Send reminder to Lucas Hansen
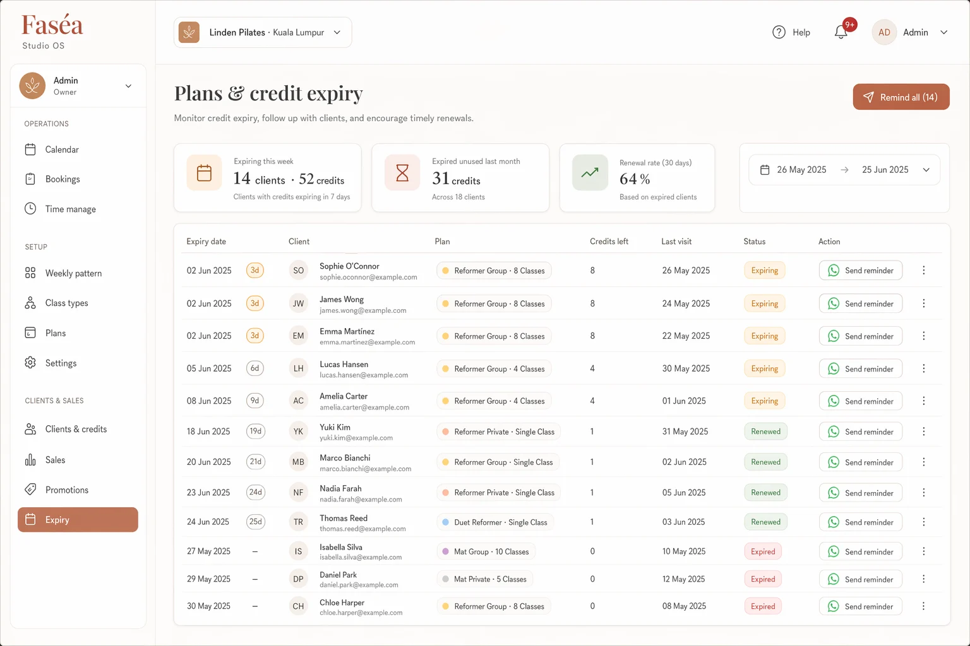 coord(861,368)
